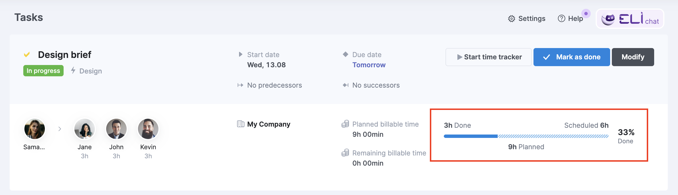Expand assignees list with chevron arrow
The height and width of the screenshot is (195, 678).
(60, 129)
